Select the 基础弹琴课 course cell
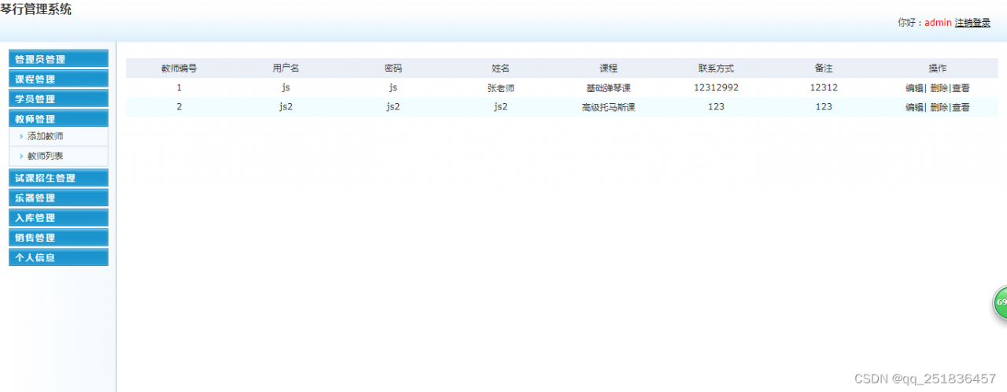Image resolution: width=1007 pixels, height=392 pixels. (608, 88)
